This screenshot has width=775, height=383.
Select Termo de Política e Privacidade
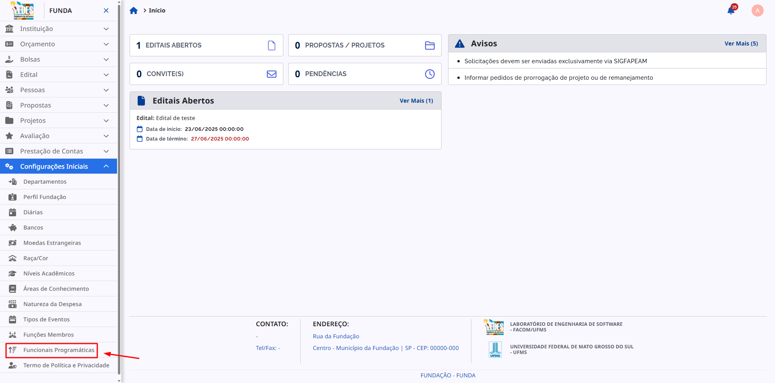point(66,365)
